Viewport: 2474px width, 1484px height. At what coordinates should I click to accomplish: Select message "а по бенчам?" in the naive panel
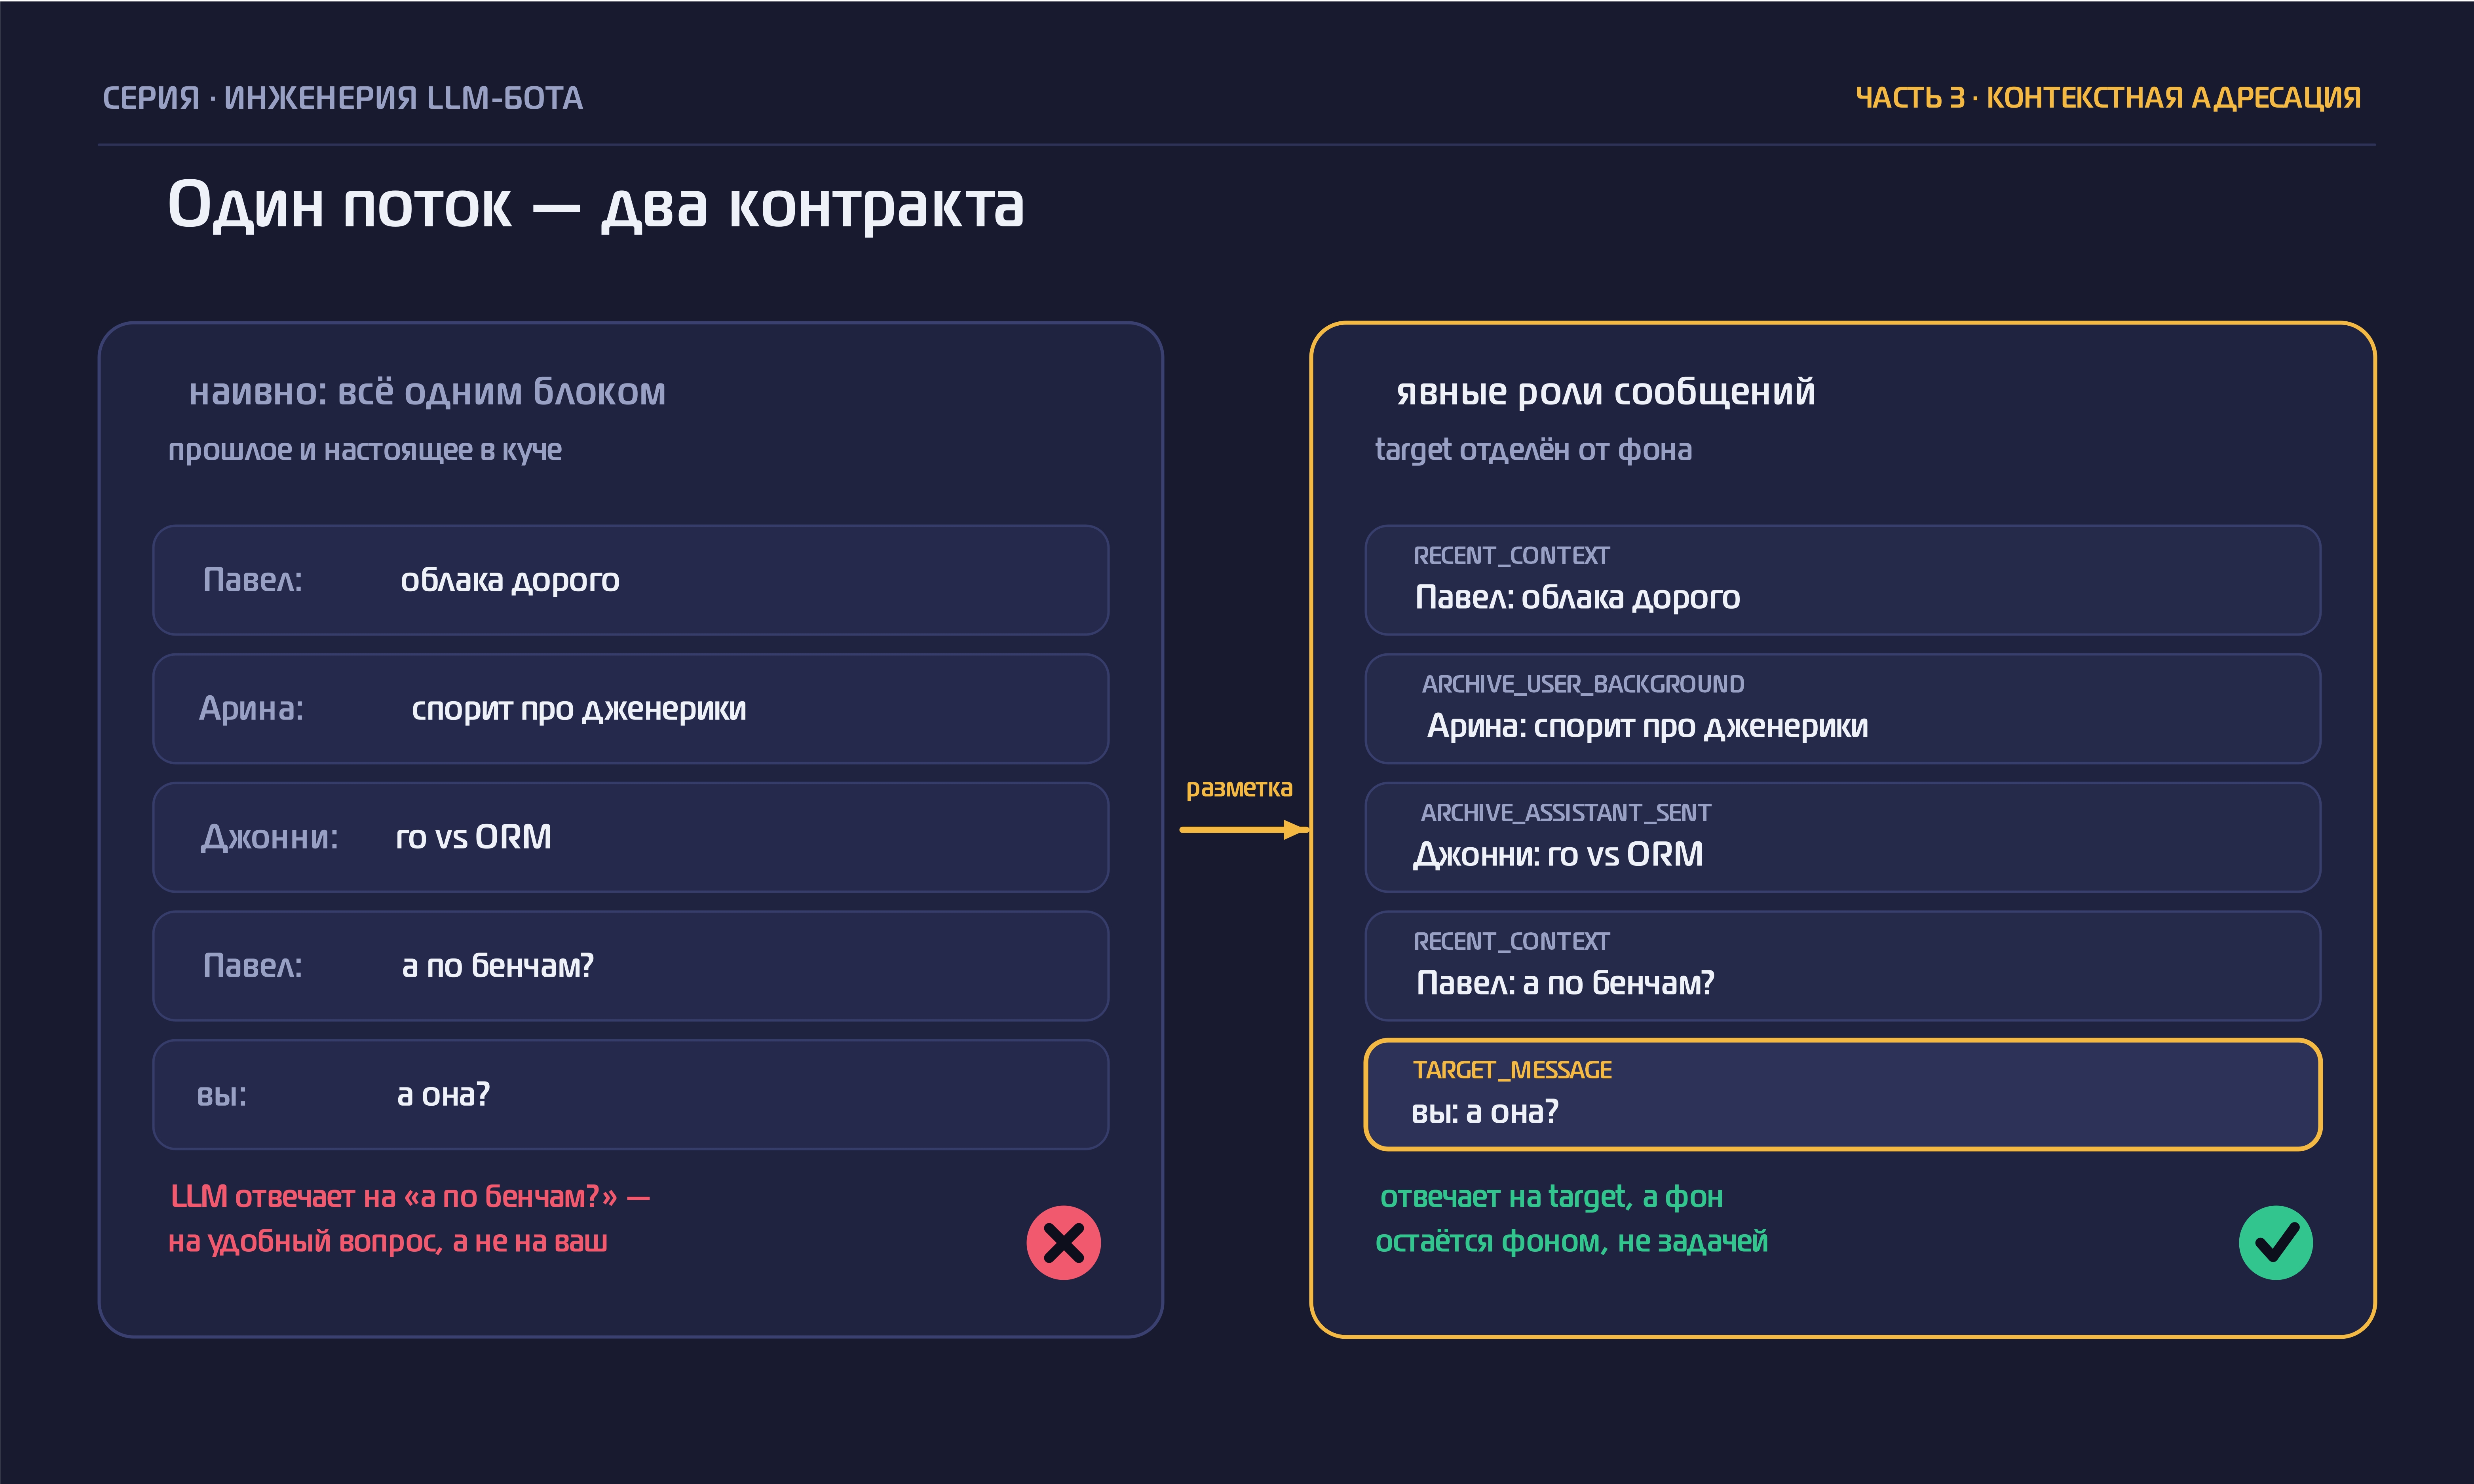498,966
